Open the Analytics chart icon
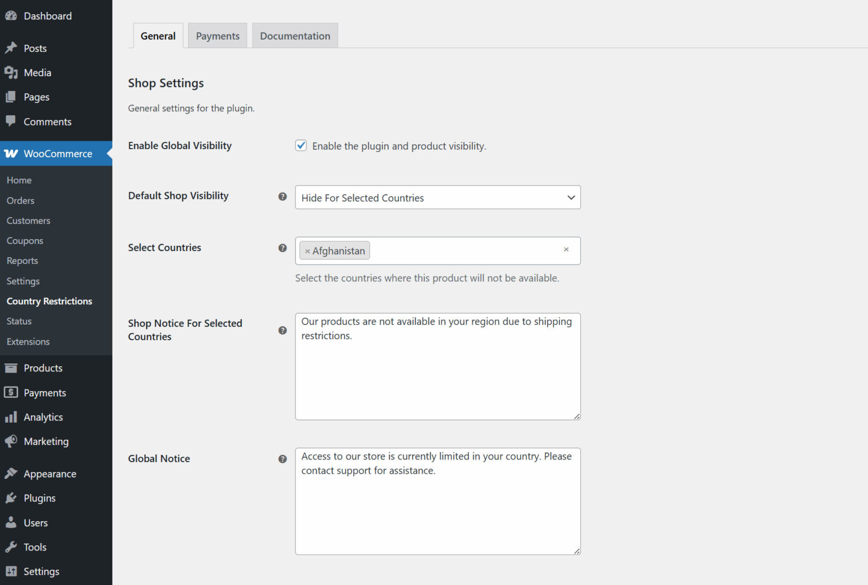The image size is (868, 585). pos(11,417)
